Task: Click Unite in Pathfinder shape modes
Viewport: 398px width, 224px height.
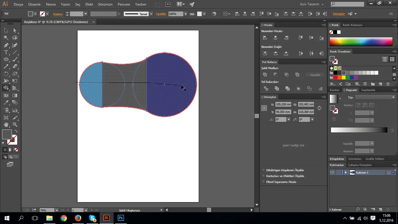Action: pyautogui.click(x=265, y=75)
